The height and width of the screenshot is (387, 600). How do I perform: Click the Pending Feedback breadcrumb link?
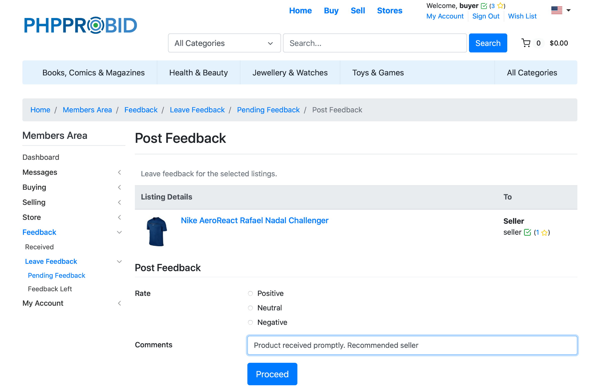[268, 110]
